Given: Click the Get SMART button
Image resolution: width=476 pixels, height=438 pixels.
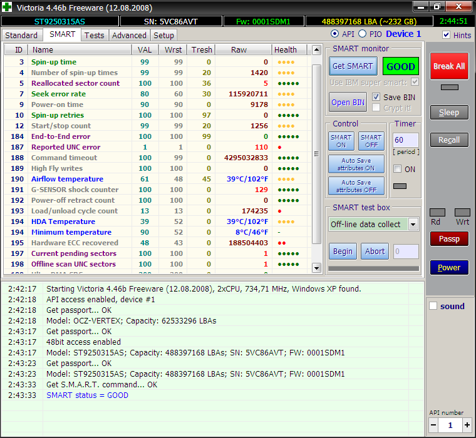Looking at the screenshot, I should [353, 66].
